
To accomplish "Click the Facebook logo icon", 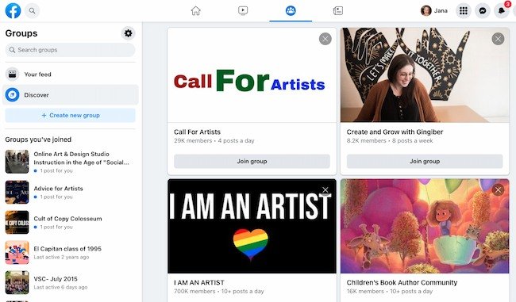I will pyautogui.click(x=13, y=10).
